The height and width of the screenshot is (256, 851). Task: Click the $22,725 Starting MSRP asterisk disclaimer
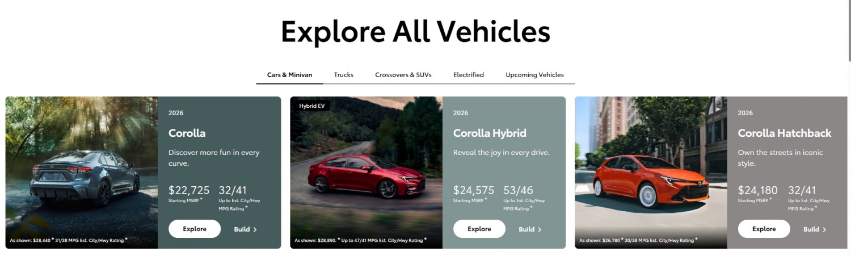(201, 199)
